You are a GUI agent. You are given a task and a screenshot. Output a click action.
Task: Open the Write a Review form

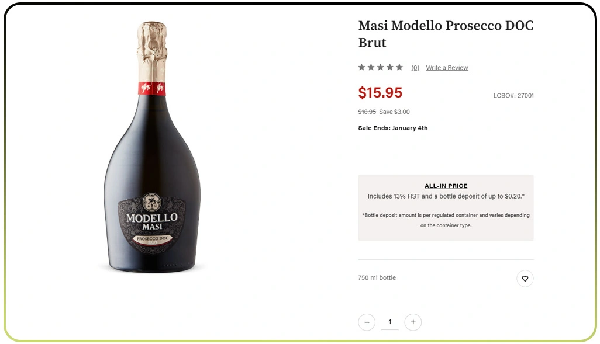[447, 67]
